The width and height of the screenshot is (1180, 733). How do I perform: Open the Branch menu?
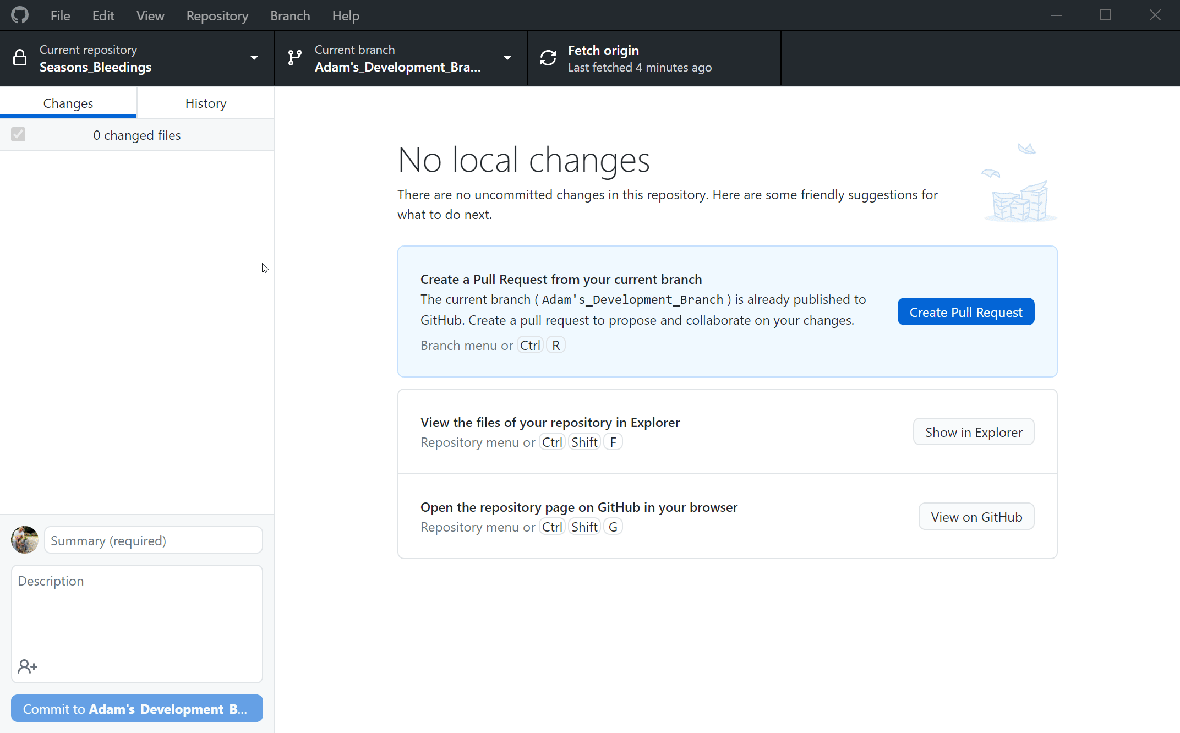pyautogui.click(x=290, y=16)
